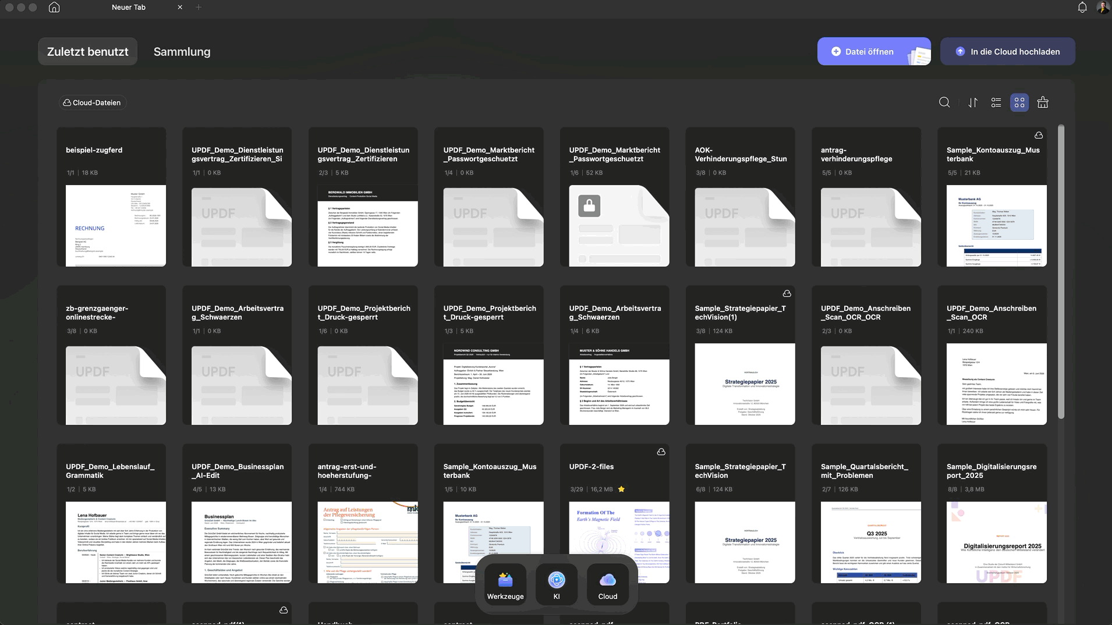Click the '126 KB' size label
1112x625 pixels.
[x=848, y=489]
